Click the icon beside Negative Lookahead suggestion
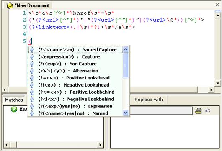 pyautogui.click(x=32, y=85)
